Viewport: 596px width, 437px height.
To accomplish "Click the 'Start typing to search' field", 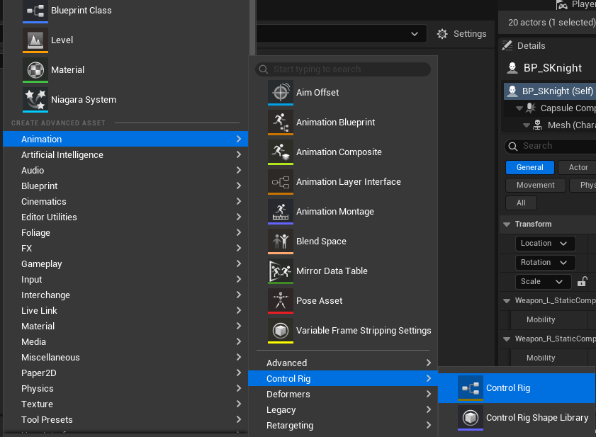I will coord(343,69).
